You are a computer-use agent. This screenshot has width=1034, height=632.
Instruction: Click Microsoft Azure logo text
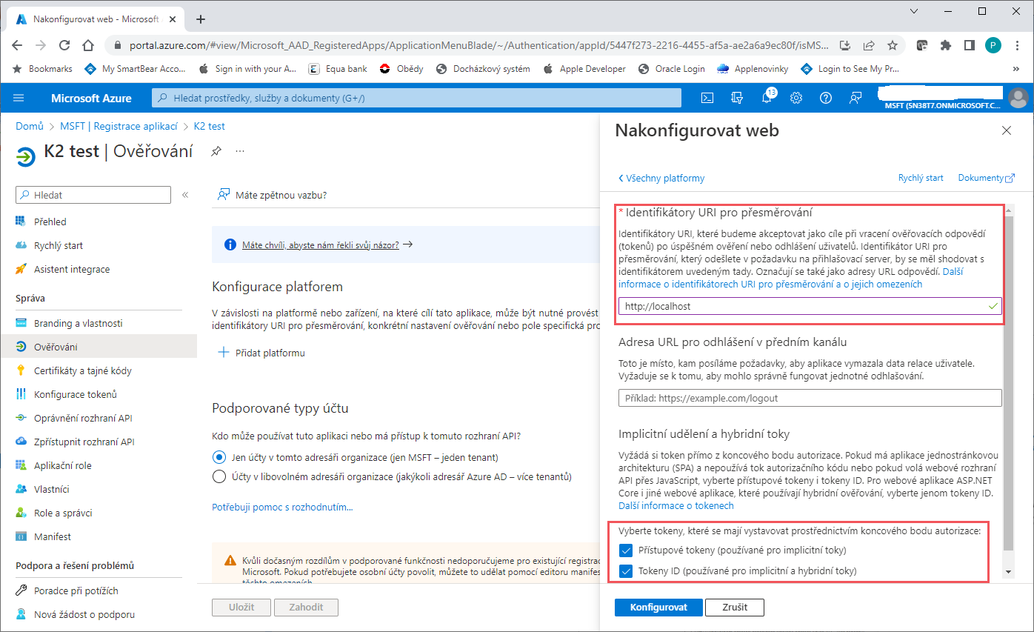pos(91,98)
